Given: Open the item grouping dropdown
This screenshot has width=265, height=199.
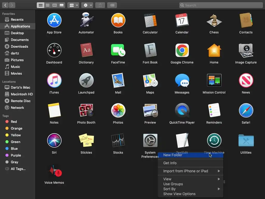Looking at the screenshot, I should click(73, 5).
